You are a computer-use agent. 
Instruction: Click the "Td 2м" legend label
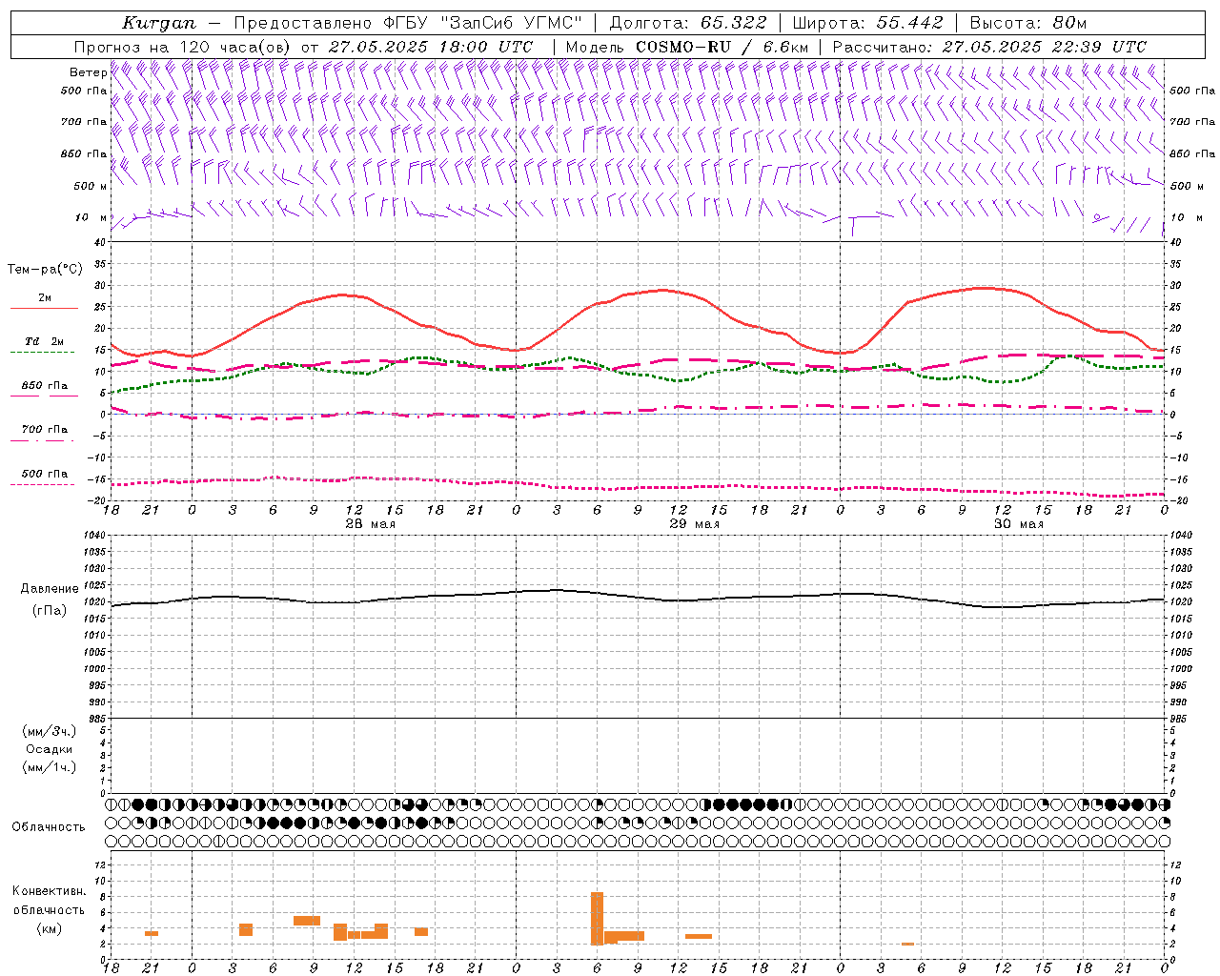coord(44,341)
